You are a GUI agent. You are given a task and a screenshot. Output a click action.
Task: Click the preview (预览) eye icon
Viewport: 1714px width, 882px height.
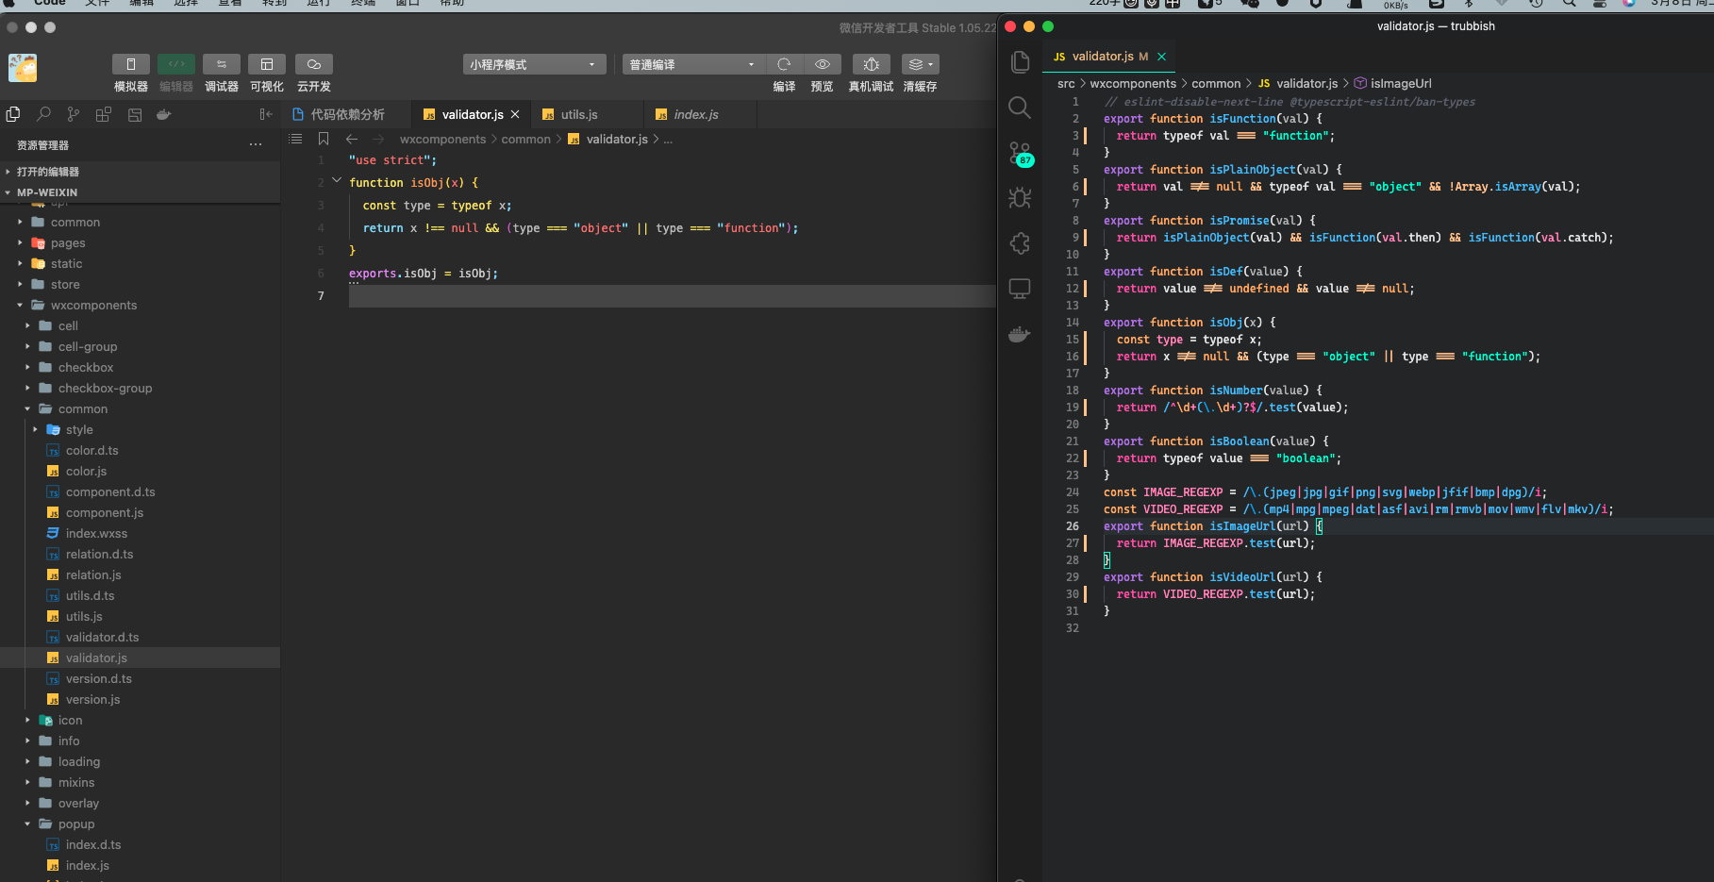tap(823, 64)
